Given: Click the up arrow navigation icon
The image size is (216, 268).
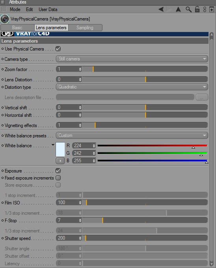Looking at the screenshot, I should click(178, 9).
